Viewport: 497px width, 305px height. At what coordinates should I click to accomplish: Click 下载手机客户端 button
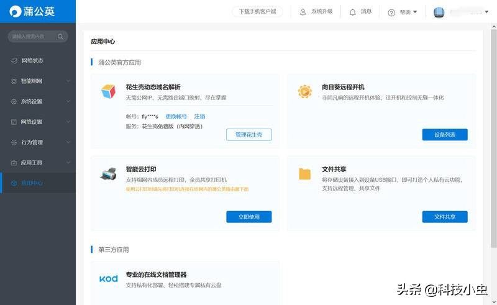tap(257, 12)
